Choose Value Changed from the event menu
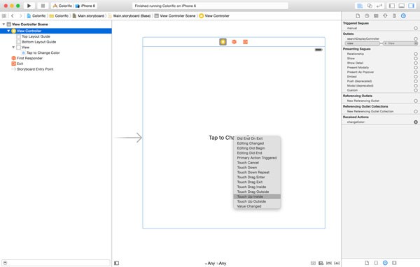The height and width of the screenshot is (267, 420). tap(257, 206)
